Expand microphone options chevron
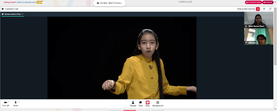This screenshot has height=111, width=277. click(19, 102)
